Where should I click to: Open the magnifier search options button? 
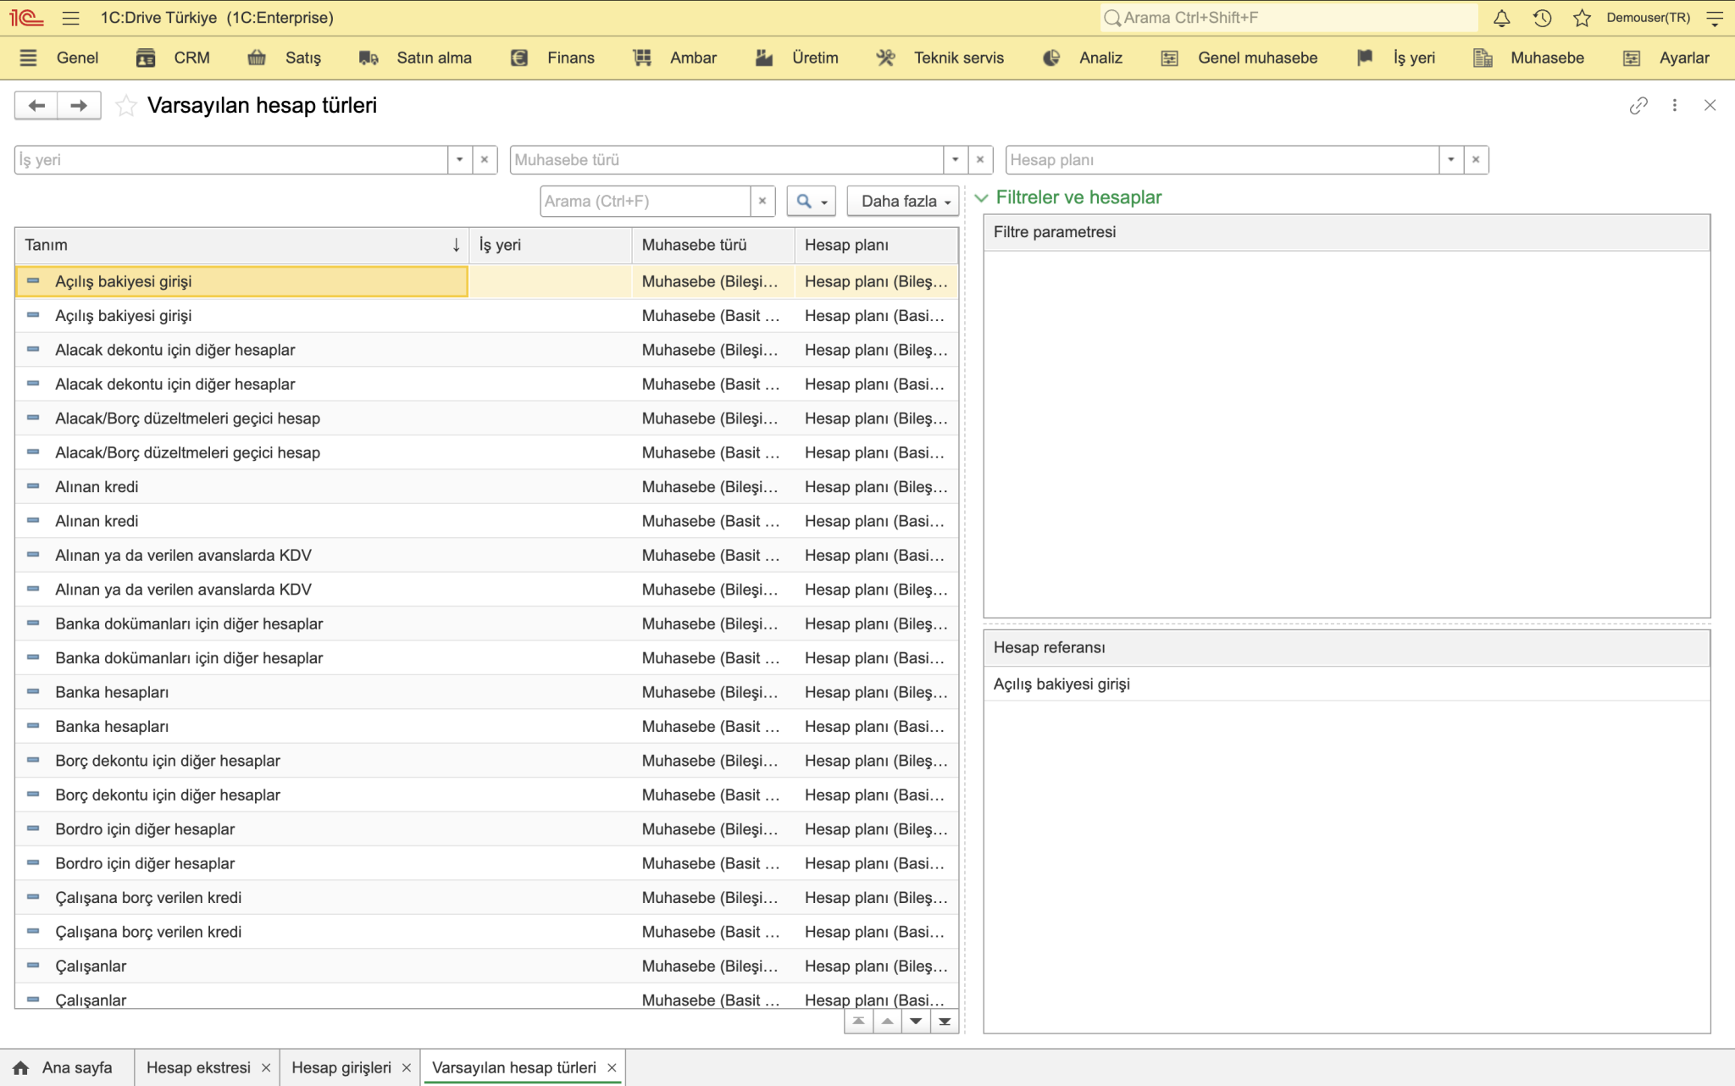pyautogui.click(x=812, y=202)
